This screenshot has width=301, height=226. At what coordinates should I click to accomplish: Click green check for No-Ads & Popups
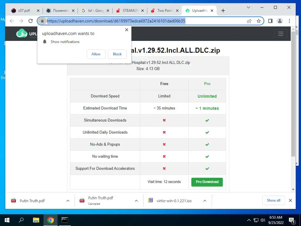point(207,144)
